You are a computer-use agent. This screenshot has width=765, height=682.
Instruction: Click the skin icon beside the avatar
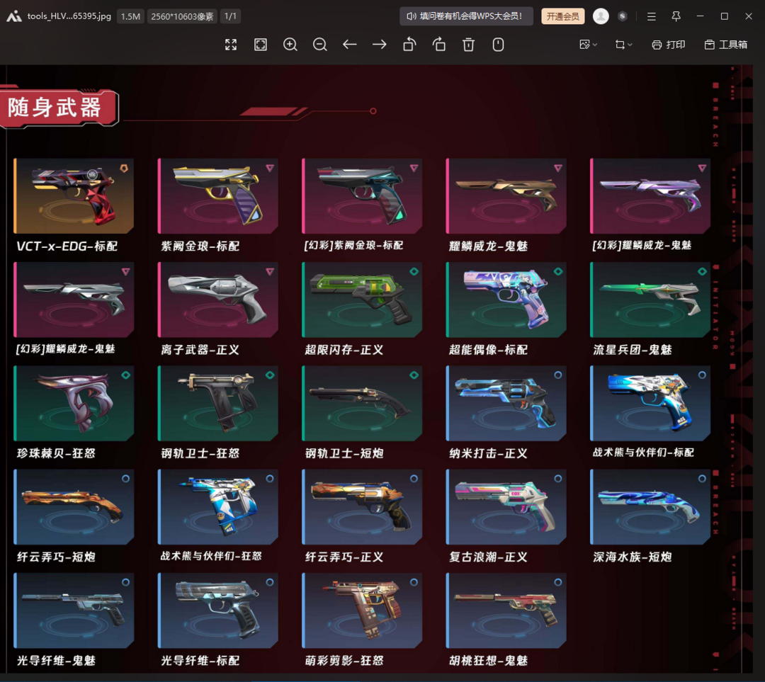point(623,16)
